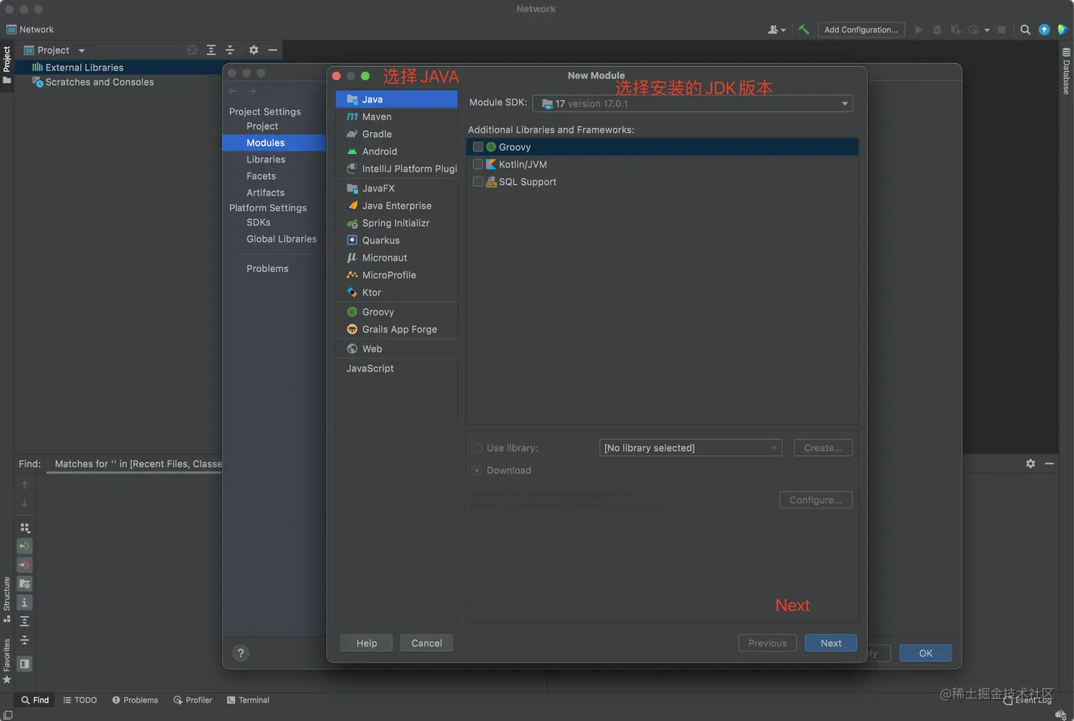
Task: Open the TODO tool window tab
Action: coord(80,700)
